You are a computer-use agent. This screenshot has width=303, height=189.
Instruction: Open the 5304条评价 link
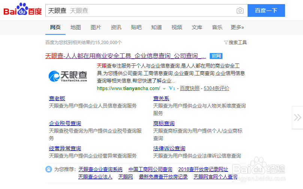click(x=216, y=89)
